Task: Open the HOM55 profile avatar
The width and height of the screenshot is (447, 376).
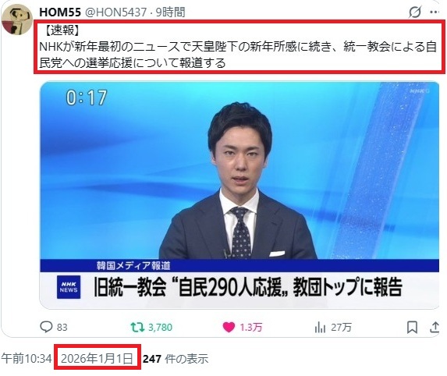Action: point(16,20)
